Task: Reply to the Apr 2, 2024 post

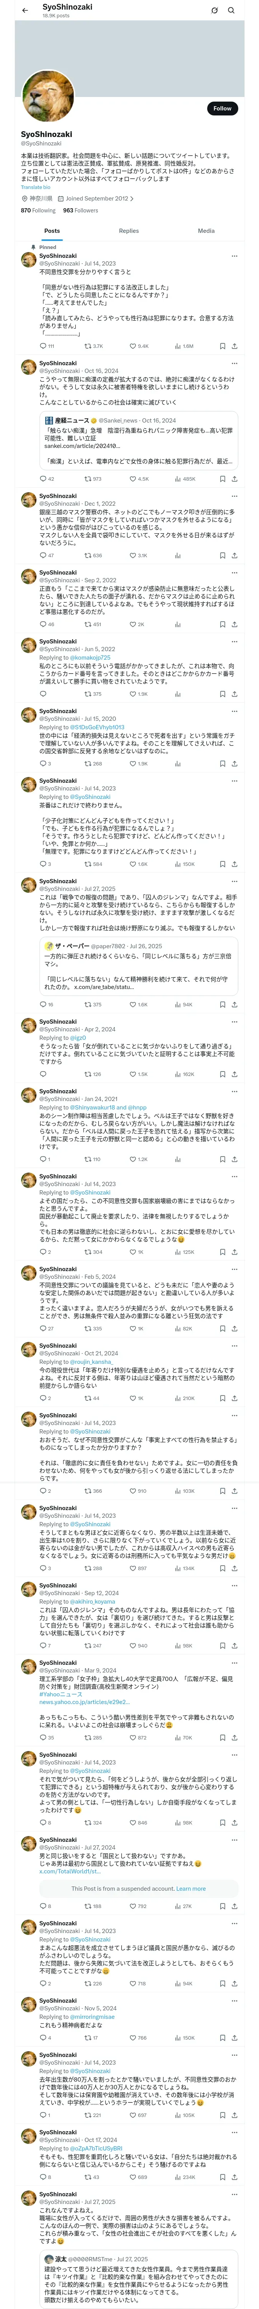Action: [x=41, y=1074]
